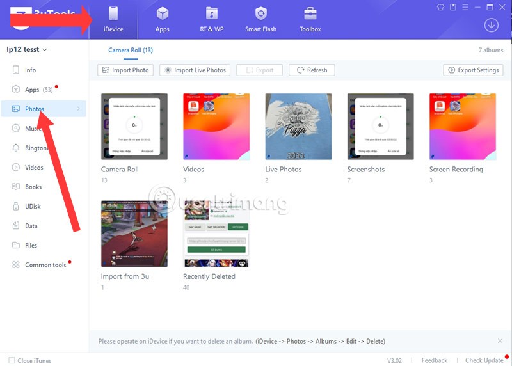Select Info in the left sidebar
The width and height of the screenshot is (512, 366).
click(30, 70)
